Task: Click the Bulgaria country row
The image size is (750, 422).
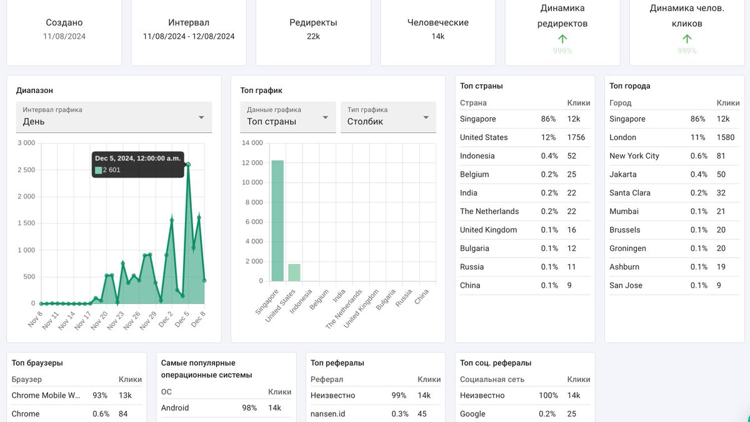Action: coord(525,248)
